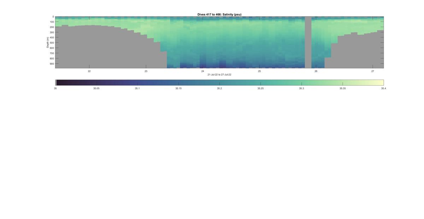424x219 pixels.
Task: Click the gray seafloor area below day 22
Action: point(89,48)
